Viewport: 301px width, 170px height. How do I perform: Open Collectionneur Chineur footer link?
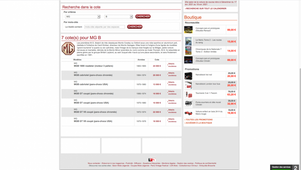point(188,166)
